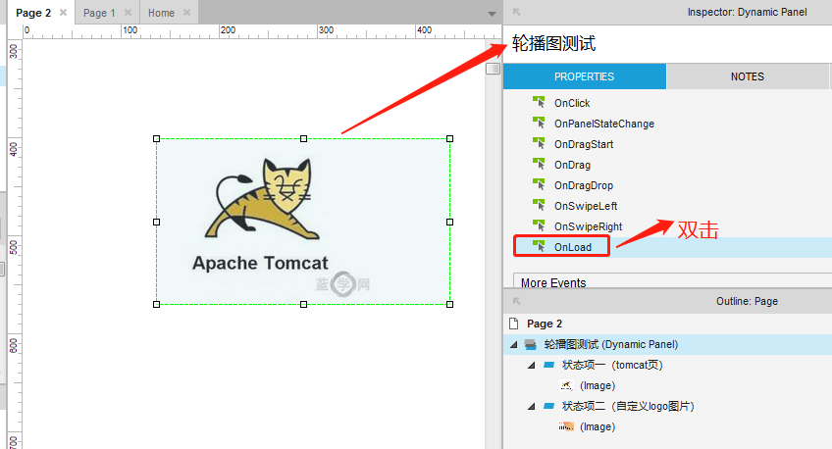The image size is (832, 449).
Task: Open the NOTES tab in Inspector
Action: click(748, 76)
